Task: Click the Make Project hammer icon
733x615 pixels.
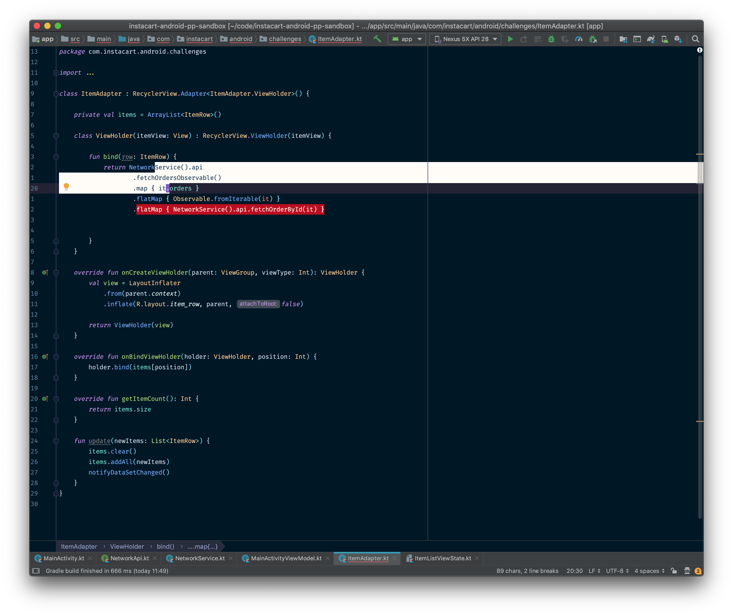Action: click(x=377, y=39)
